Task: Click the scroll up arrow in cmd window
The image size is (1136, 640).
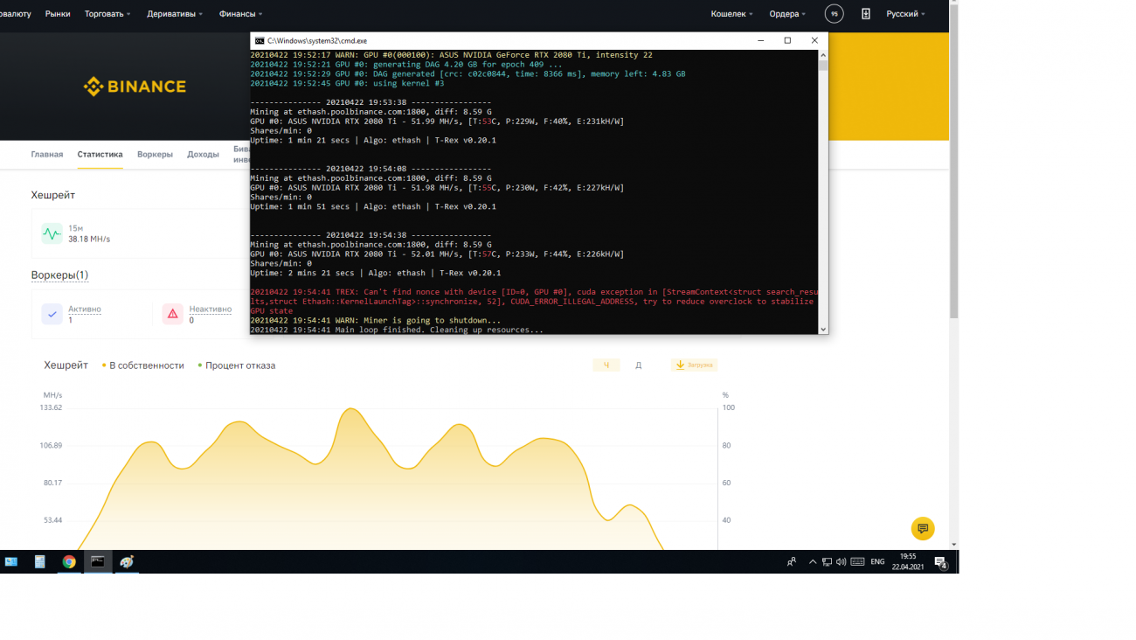Action: coord(822,54)
